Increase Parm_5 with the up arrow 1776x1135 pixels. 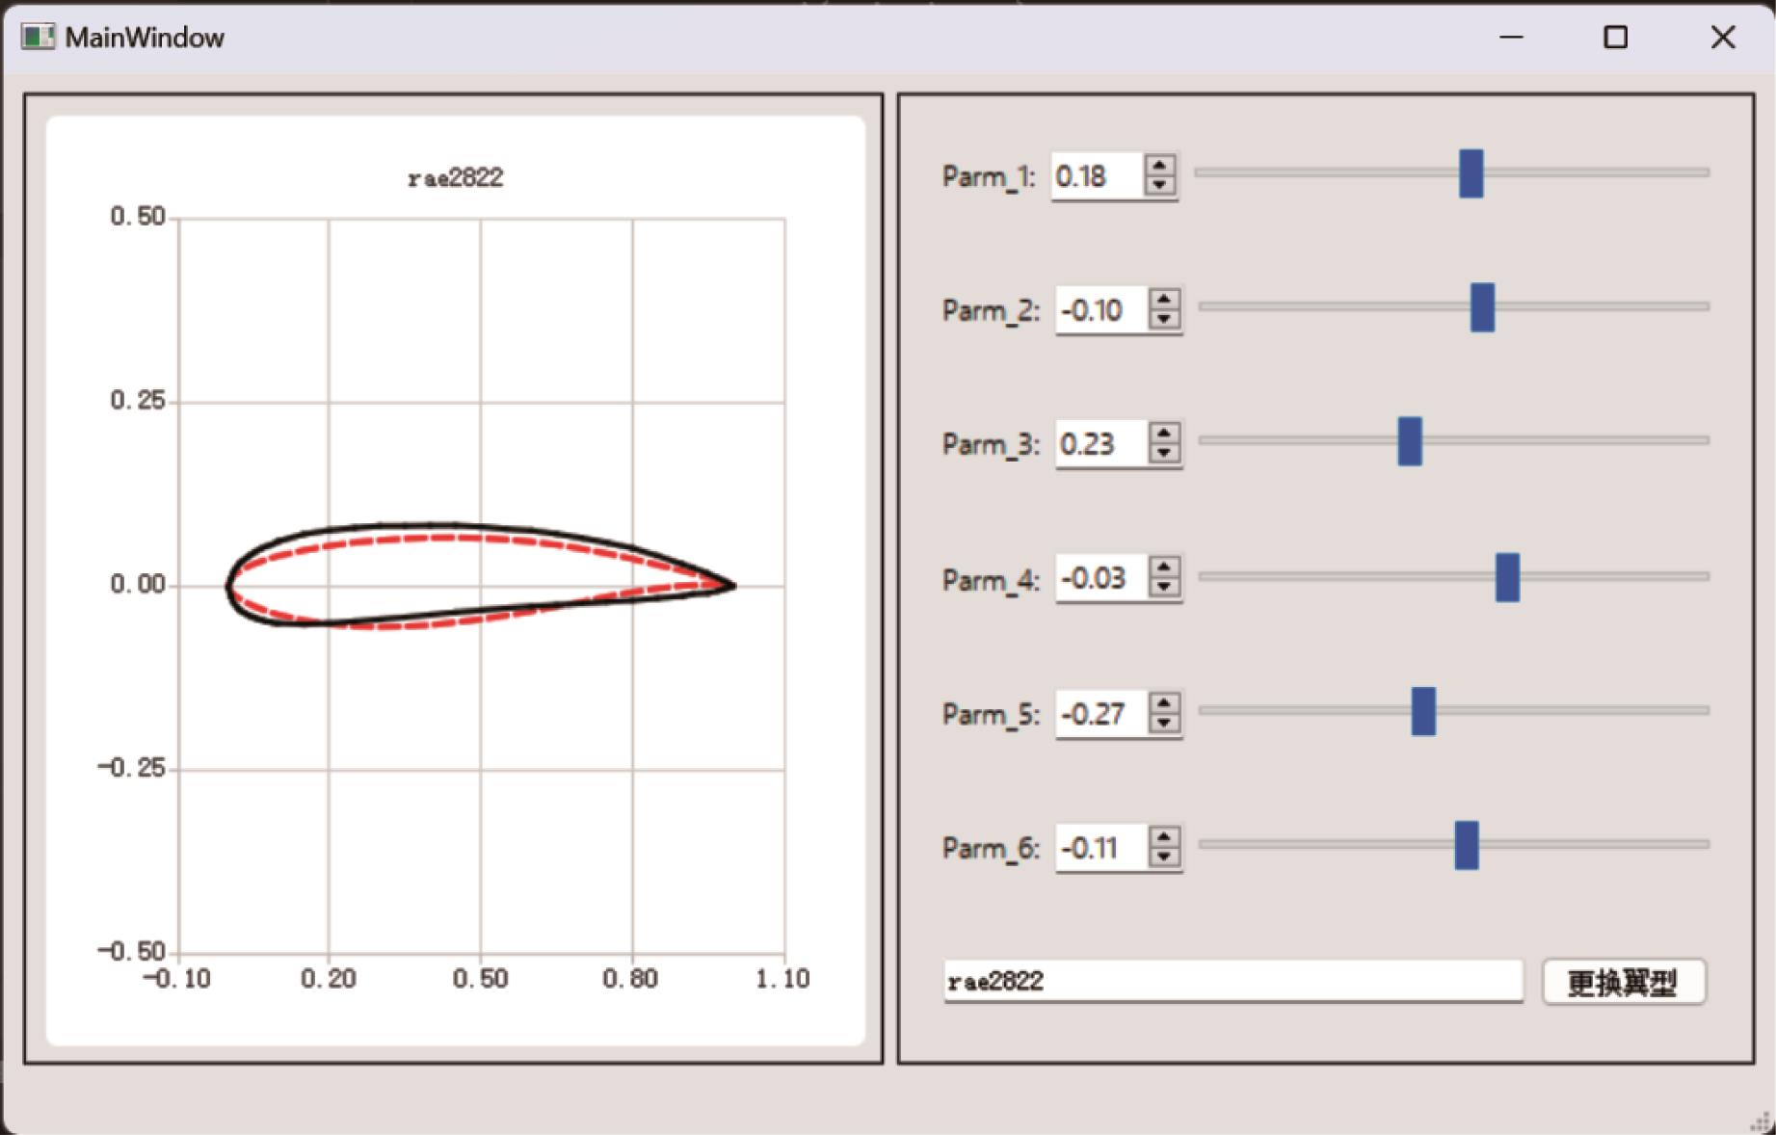tap(1165, 703)
